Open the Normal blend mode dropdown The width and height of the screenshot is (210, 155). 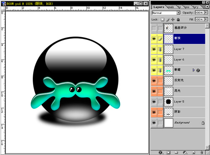pyautogui.click(x=178, y=13)
